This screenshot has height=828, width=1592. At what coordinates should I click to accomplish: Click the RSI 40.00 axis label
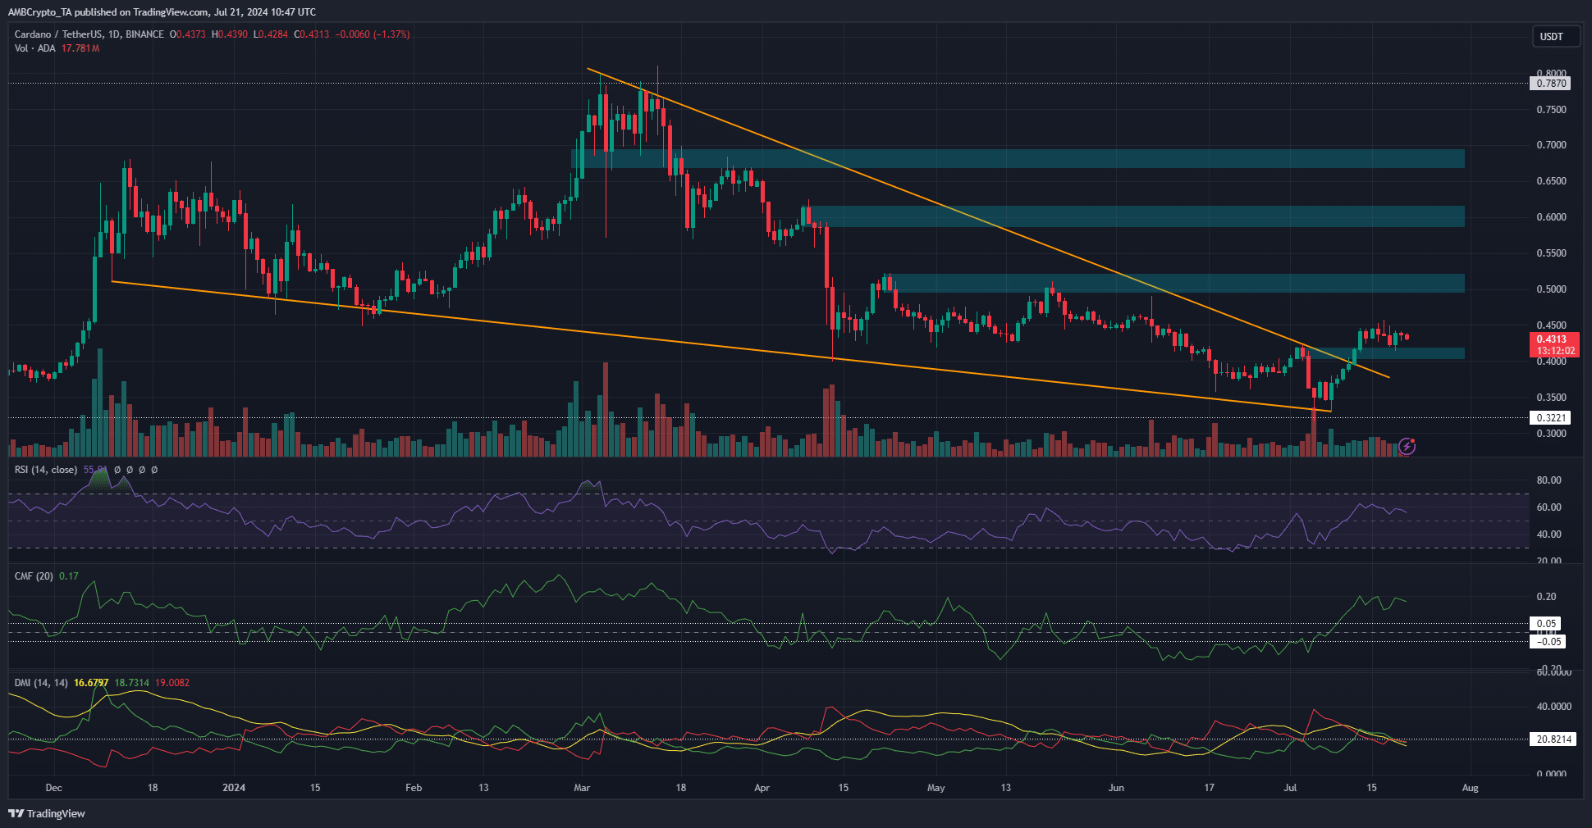pos(1549,535)
